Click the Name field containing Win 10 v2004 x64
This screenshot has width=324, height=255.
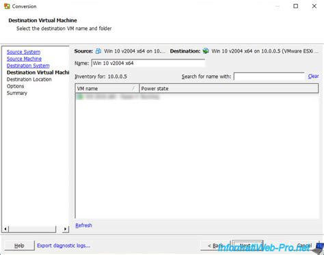tap(148, 63)
